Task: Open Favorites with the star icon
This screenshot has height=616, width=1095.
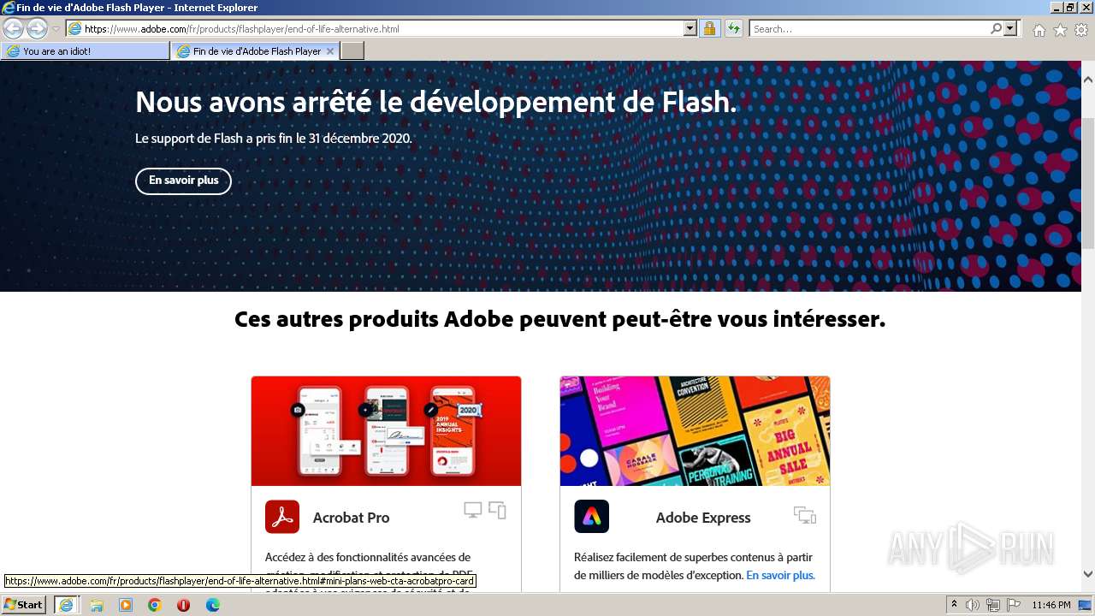Action: point(1060,30)
